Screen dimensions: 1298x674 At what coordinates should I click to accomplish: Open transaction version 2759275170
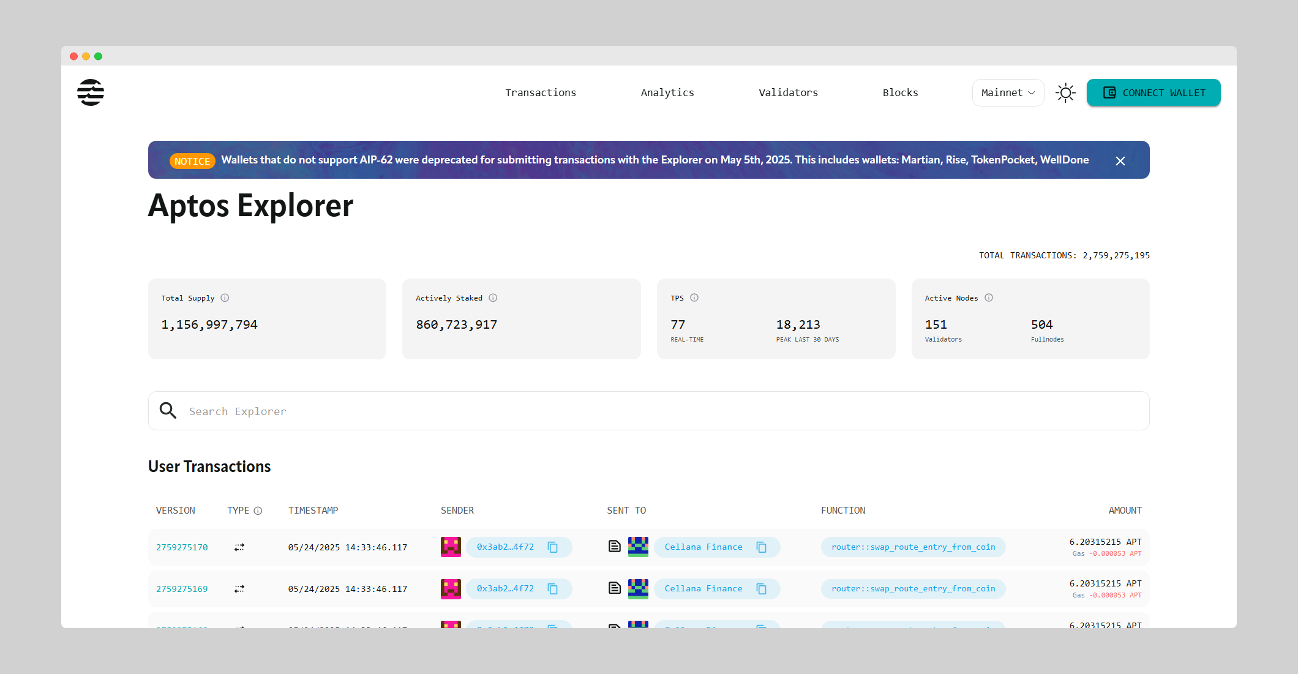(182, 547)
